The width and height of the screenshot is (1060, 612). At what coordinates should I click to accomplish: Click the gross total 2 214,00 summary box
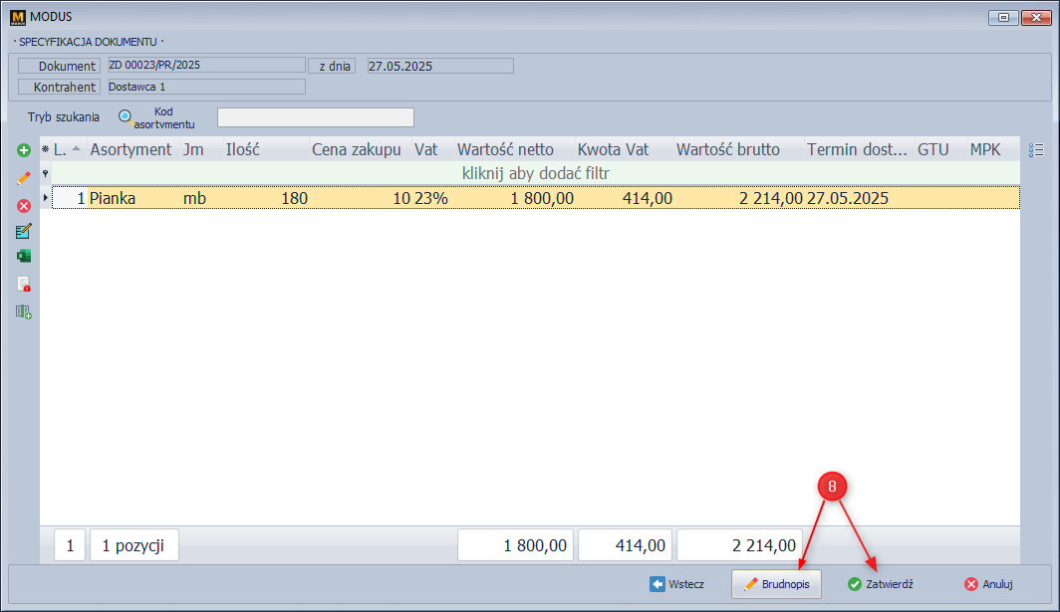[739, 545]
